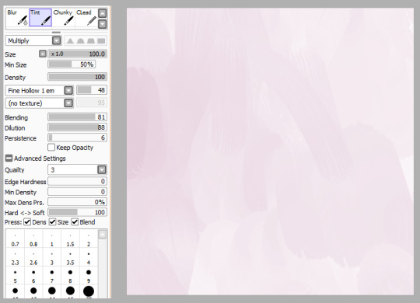
Task: Adjust the Min Size slider at 50%
Action: 72,64
